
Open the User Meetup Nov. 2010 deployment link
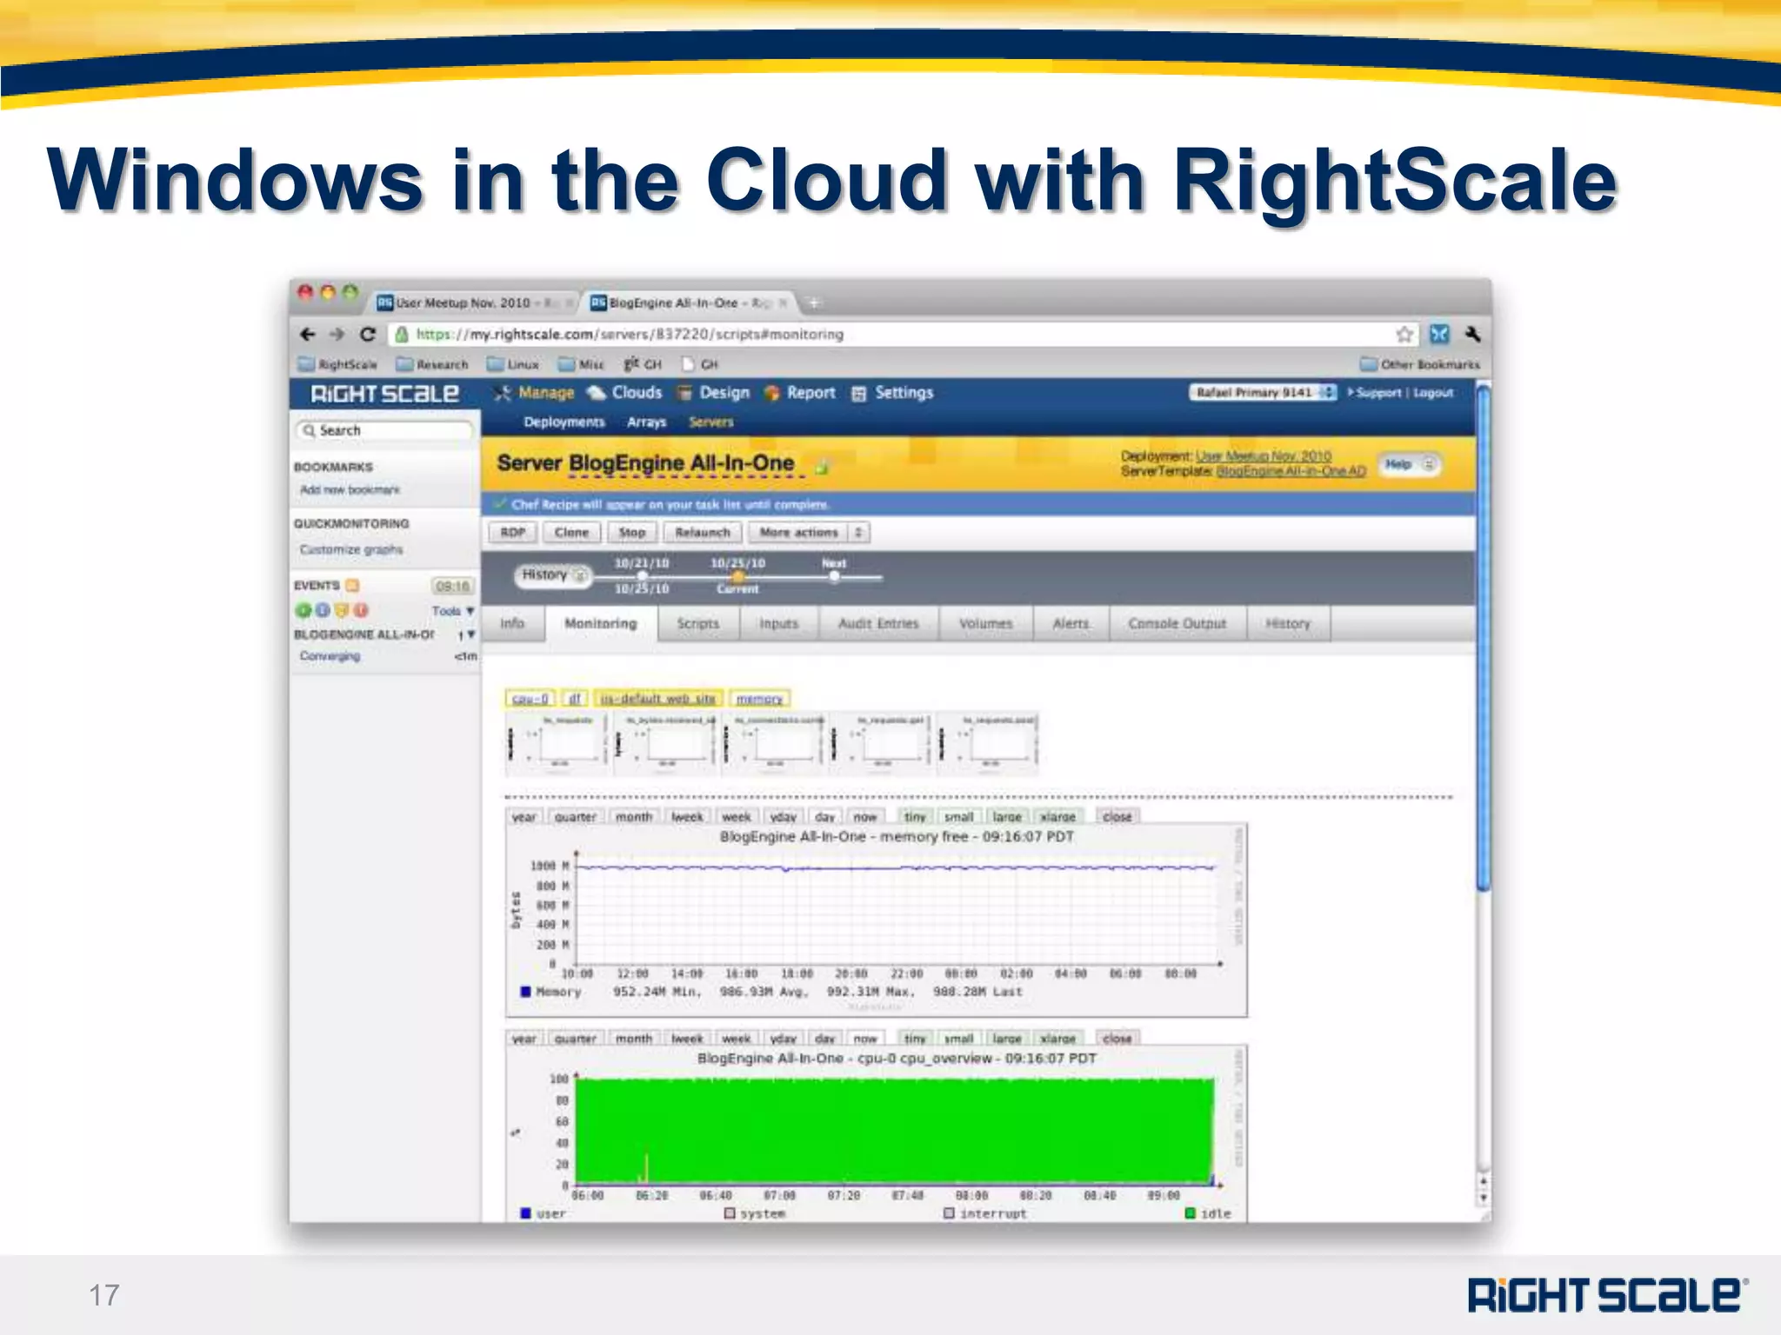1264,455
